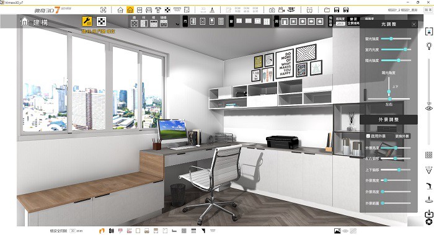This screenshot has height=235, width=434.
Task: Click the 更換外景 button
Action: pyautogui.click(x=402, y=136)
